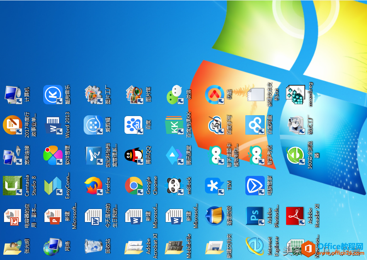Select the 百度网盘 cloud drive shortcut

[x=255, y=125]
